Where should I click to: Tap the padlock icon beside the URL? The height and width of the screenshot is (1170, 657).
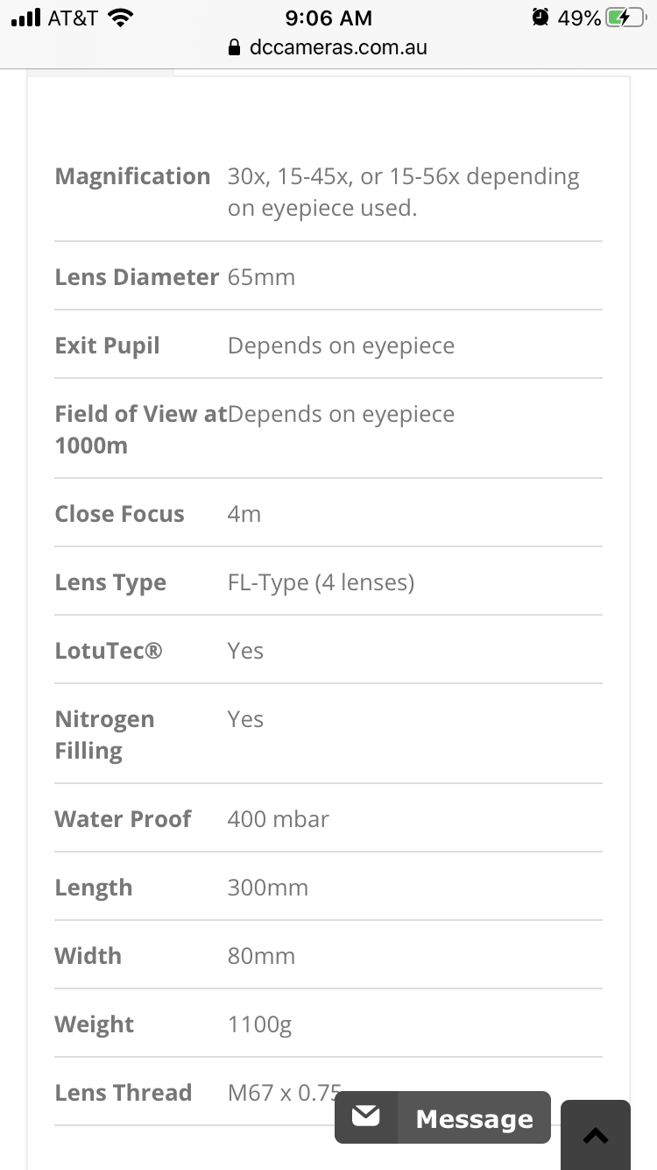point(234,47)
